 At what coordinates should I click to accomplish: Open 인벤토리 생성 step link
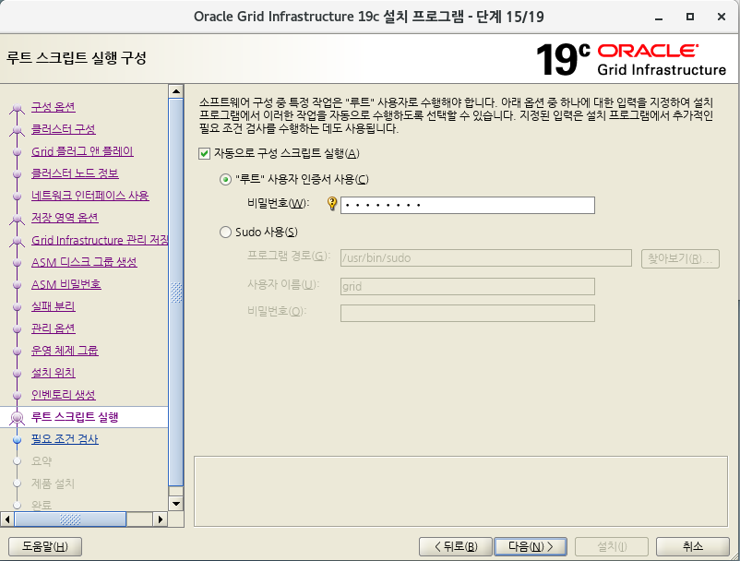coord(64,396)
